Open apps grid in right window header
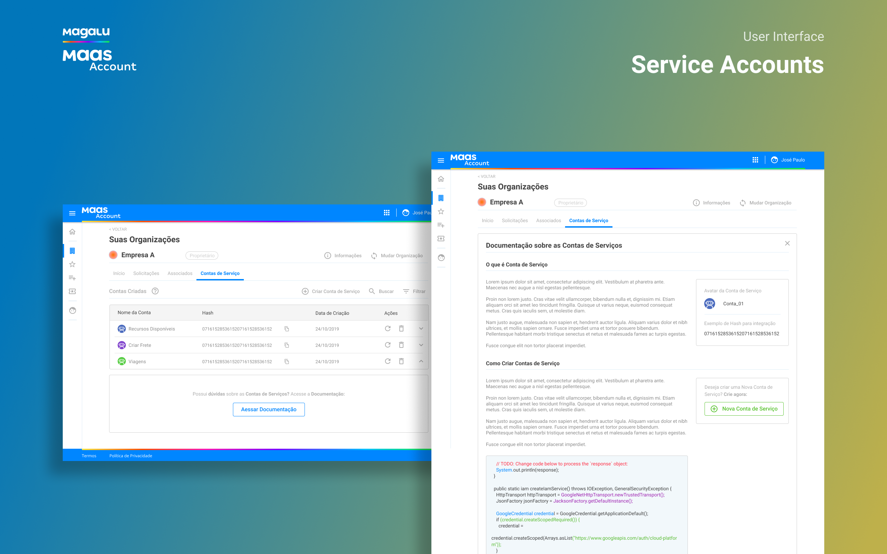Viewport: 887px width, 554px height. click(x=755, y=160)
